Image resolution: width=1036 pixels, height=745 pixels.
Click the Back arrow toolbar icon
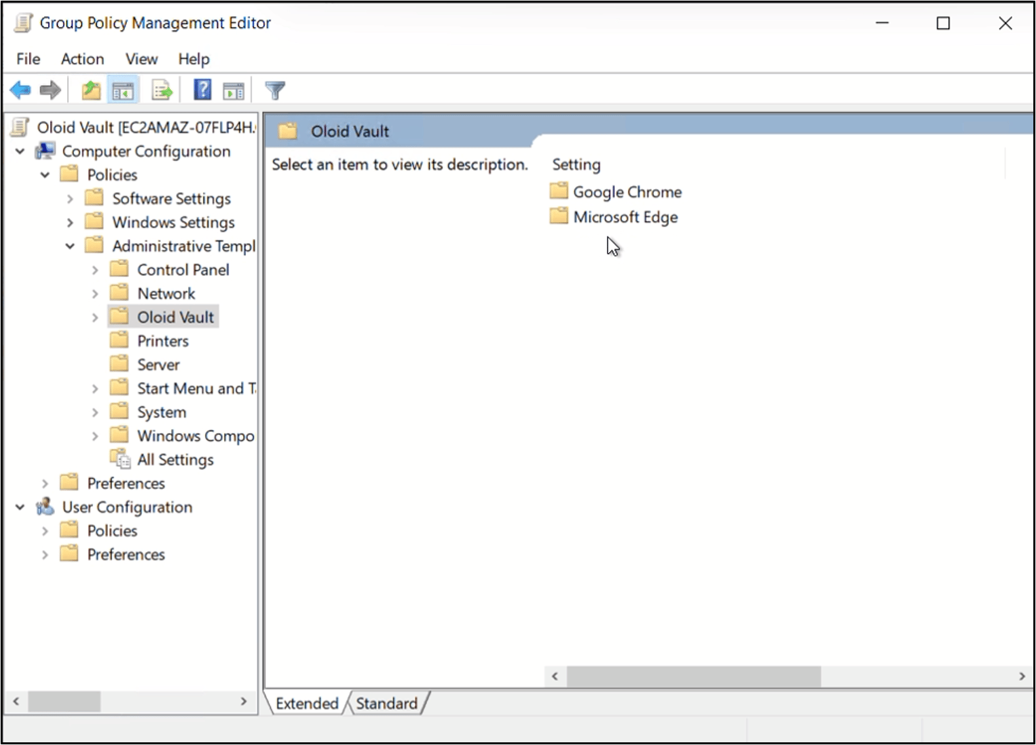20,90
